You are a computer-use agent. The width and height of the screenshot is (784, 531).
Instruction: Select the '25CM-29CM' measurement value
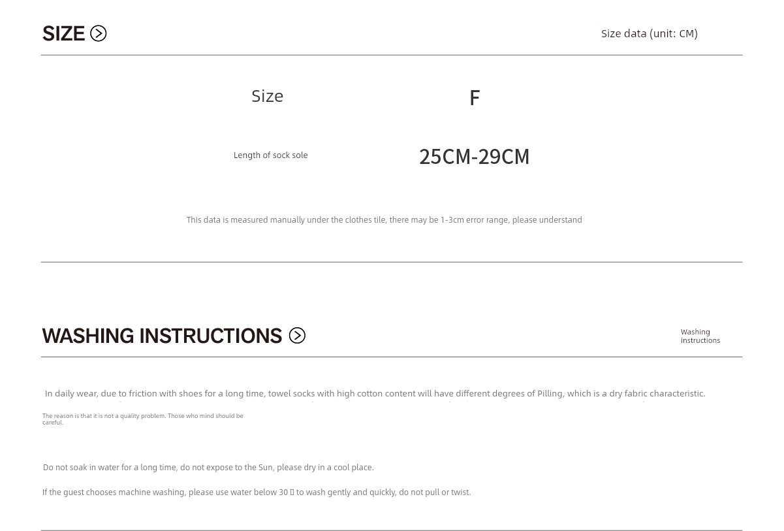coord(475,157)
